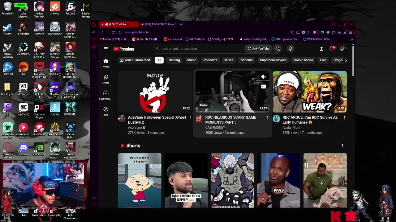Viewport: 396px width, 222px height.
Task: Select the Mixes category chip
Action: [x=229, y=60]
